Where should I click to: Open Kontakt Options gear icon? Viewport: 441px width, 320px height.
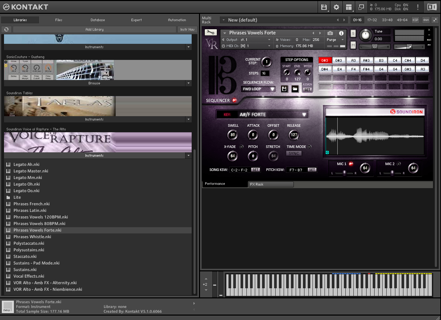pos(336,7)
